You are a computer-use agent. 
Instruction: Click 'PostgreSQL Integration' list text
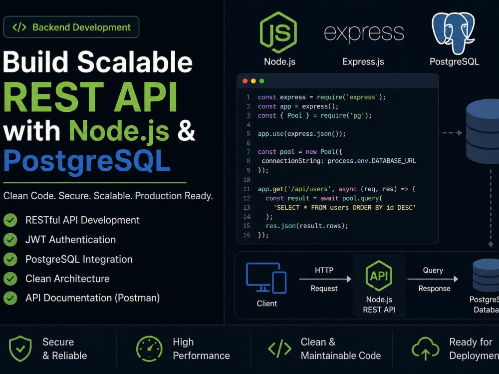click(x=79, y=259)
